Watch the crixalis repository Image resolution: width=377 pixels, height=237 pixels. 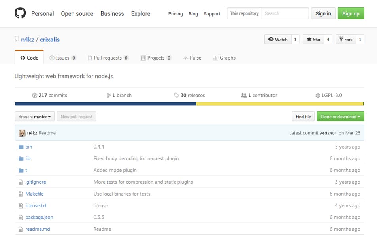tap(278, 39)
